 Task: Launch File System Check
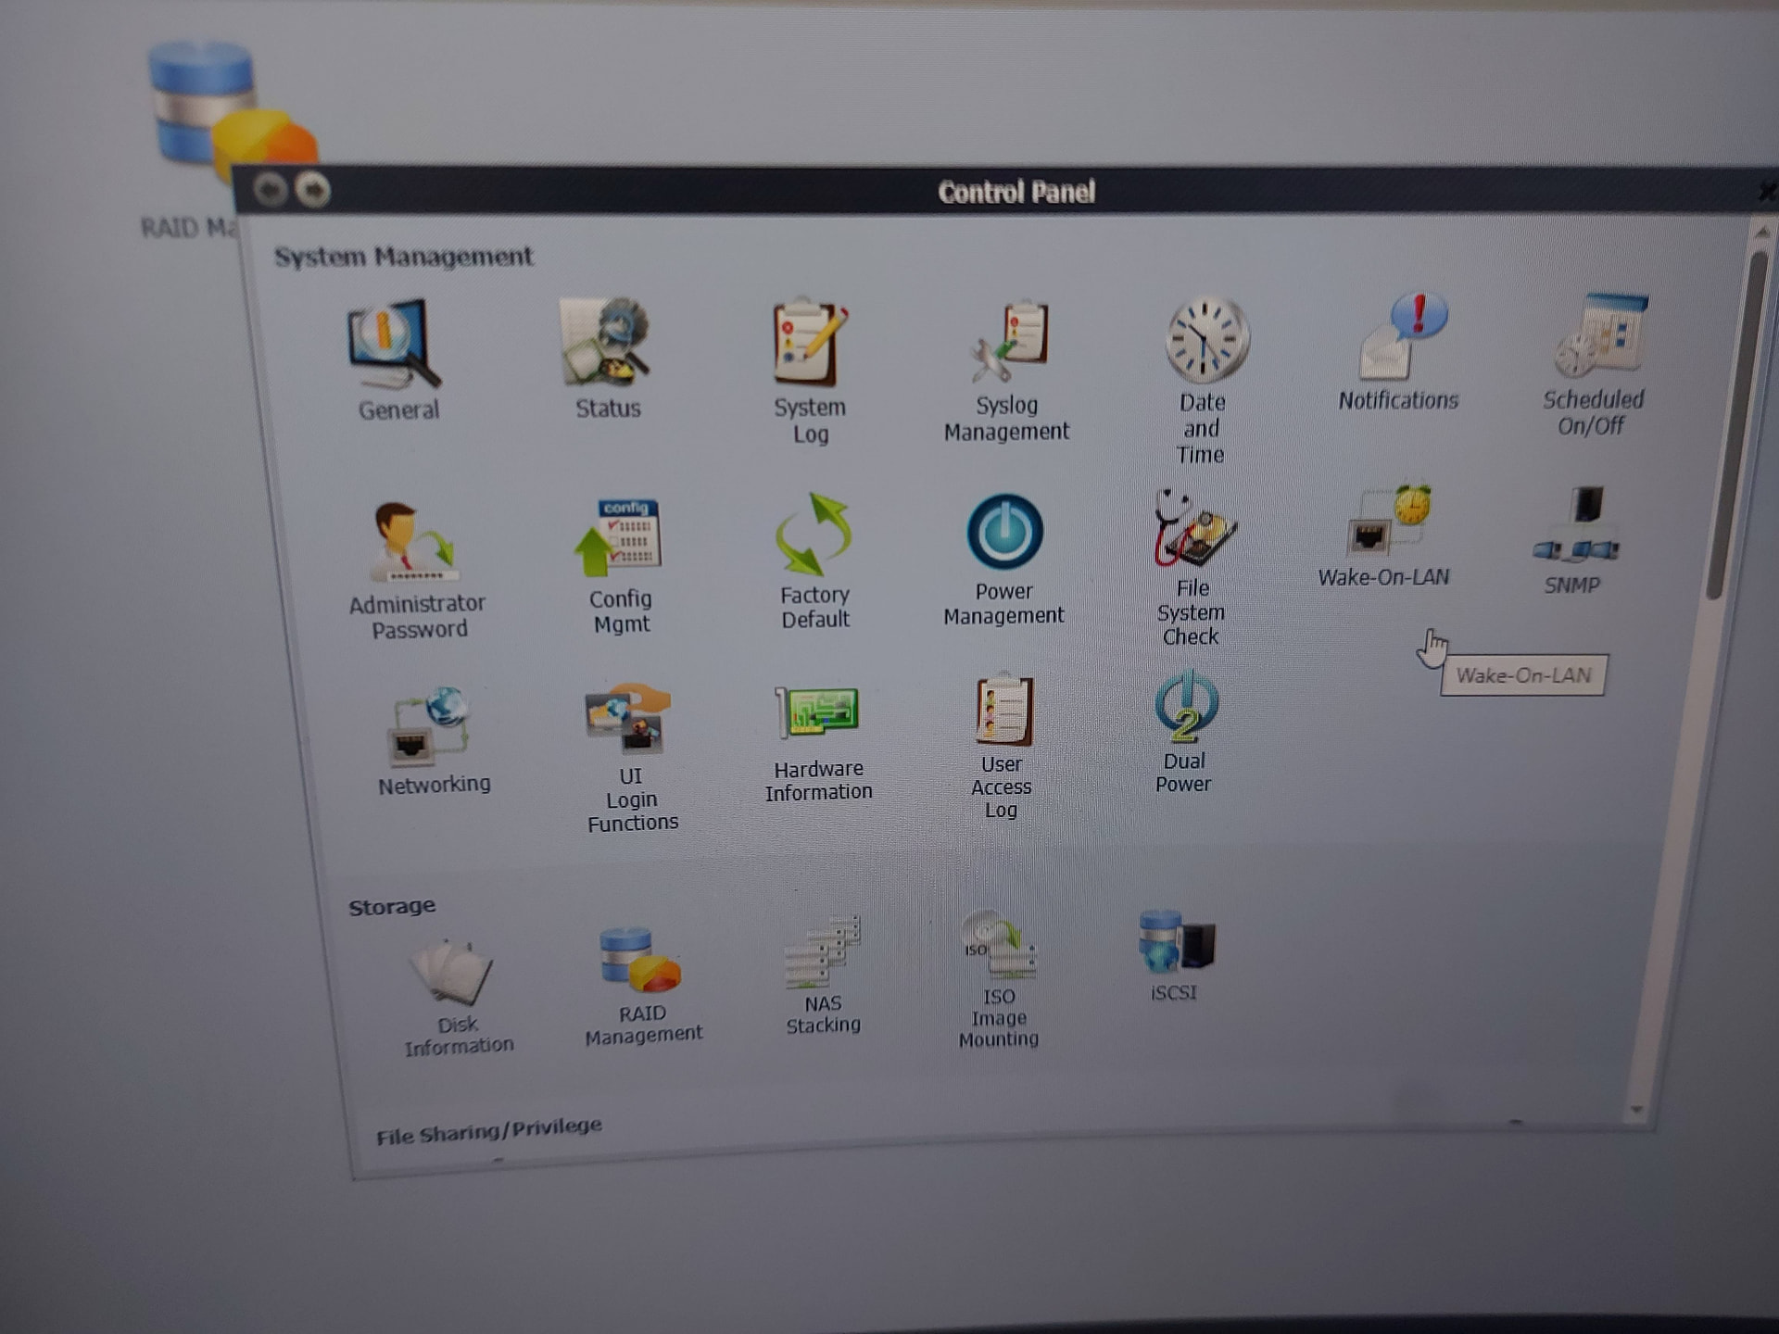point(1194,531)
